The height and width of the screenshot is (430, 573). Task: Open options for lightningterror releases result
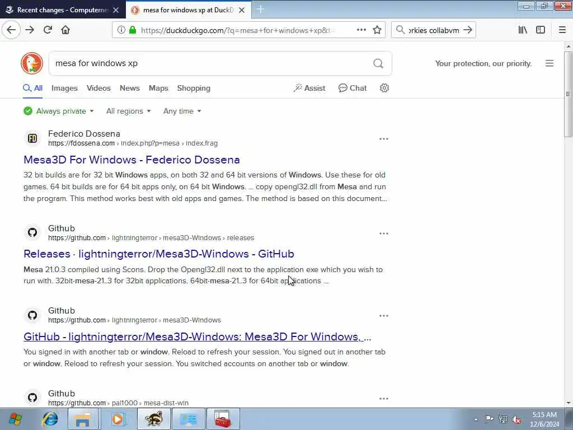pos(384,233)
